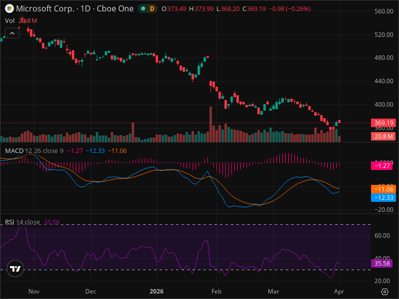Click the 20.8 M volume value in legend

coord(28,20)
